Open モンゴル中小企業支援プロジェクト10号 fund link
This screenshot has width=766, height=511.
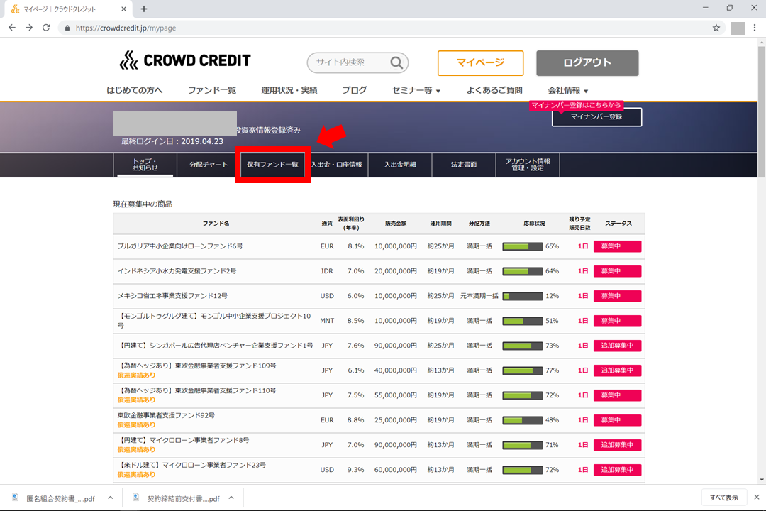click(214, 320)
